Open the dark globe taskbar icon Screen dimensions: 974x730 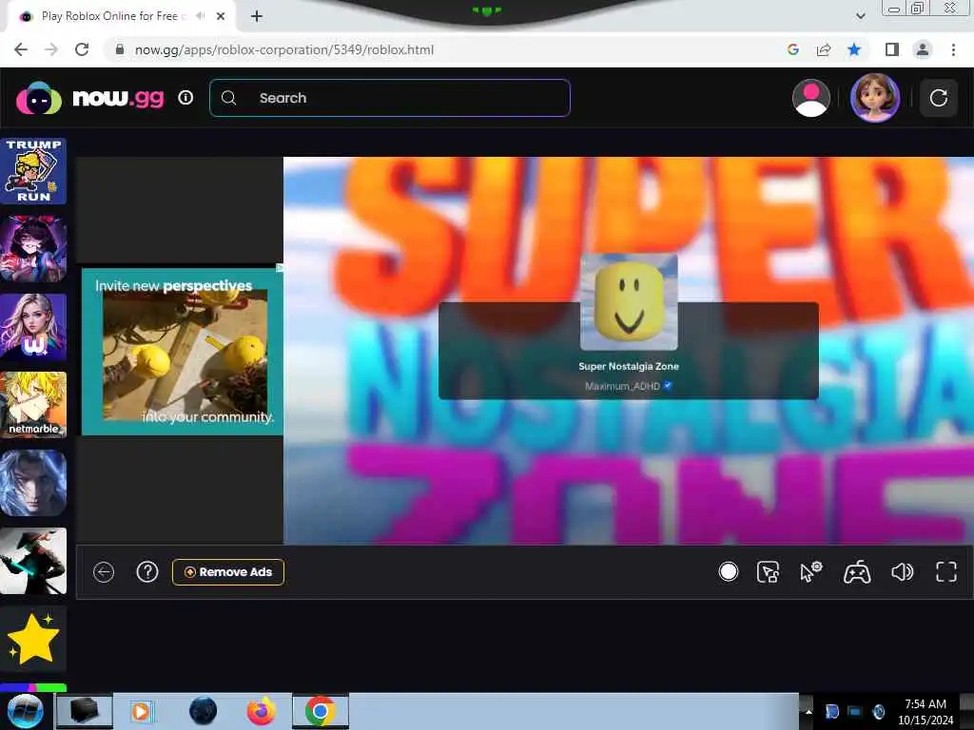pyautogui.click(x=204, y=711)
